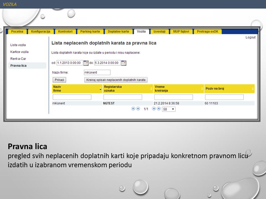Screen dimensions: 266x199
Task: Sort table by Poziv na broj column arrow
Action: tap(253, 89)
